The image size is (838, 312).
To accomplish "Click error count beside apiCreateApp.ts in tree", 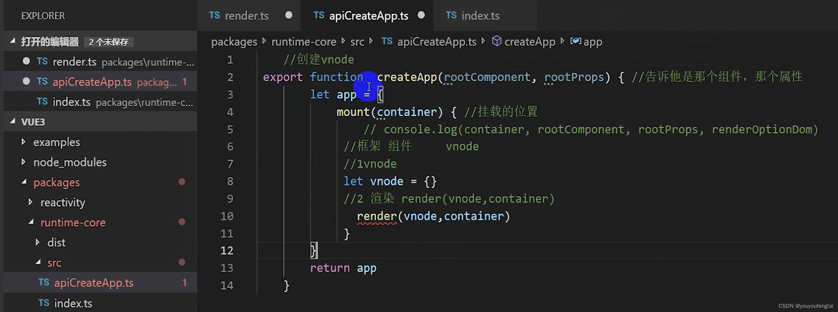I will click(x=185, y=282).
